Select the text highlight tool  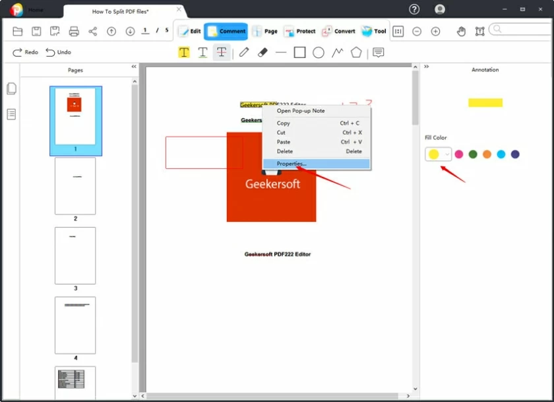point(184,52)
